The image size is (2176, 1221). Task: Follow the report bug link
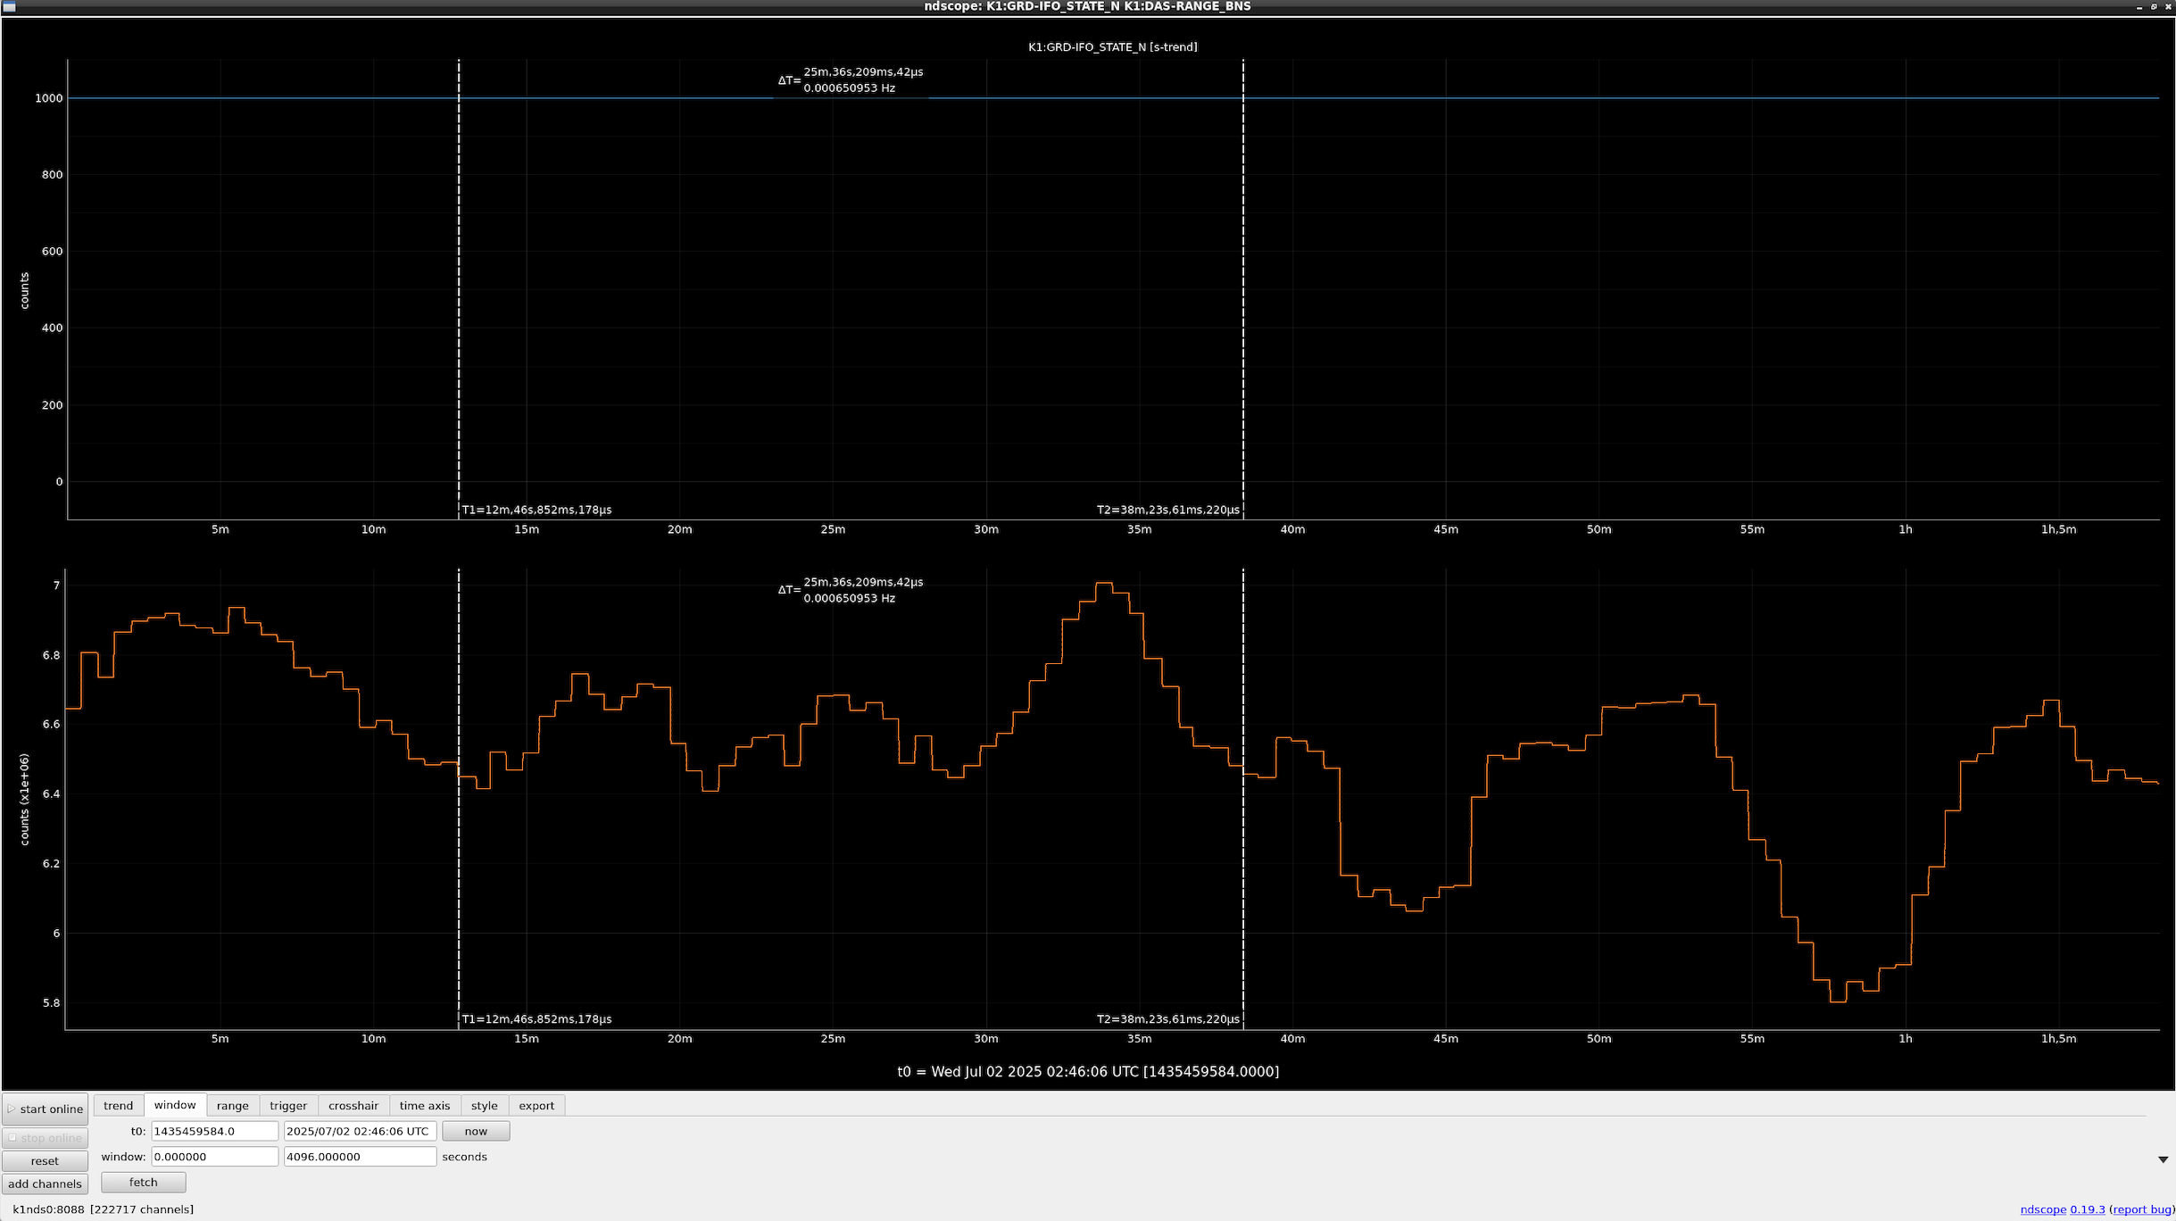point(2142,1209)
